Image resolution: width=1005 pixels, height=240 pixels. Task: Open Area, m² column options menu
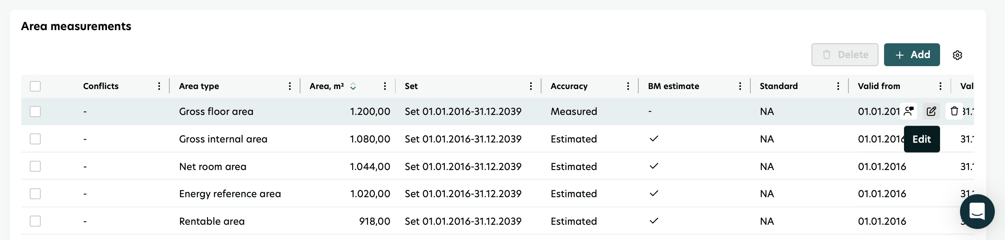tap(385, 86)
